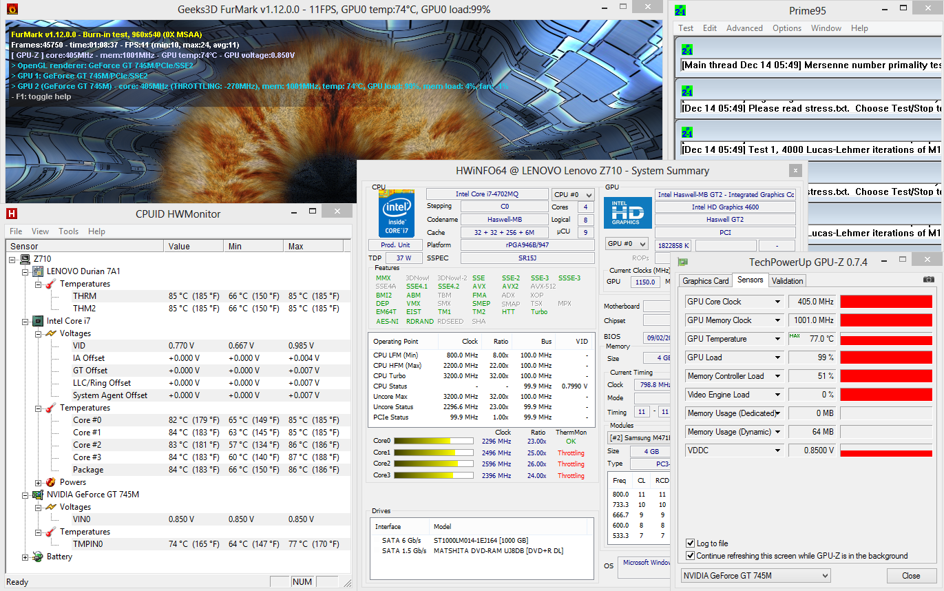Click the Z710 computer icon in HWMonitor
The height and width of the screenshot is (591, 944).
tap(25, 259)
